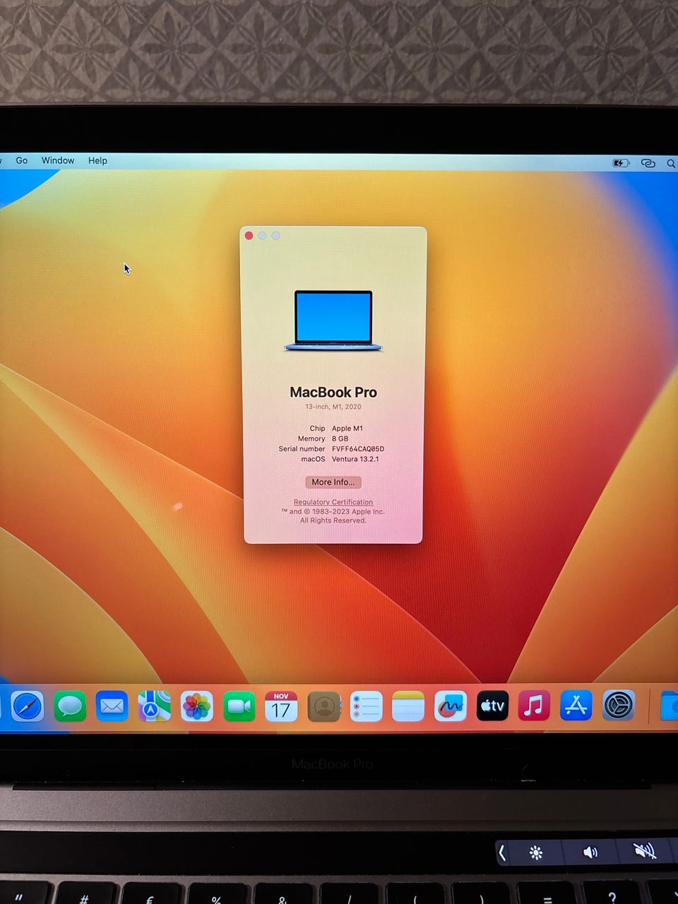
Task: Expand the Touch Bar Control Strip chevron
Action: coord(502,853)
